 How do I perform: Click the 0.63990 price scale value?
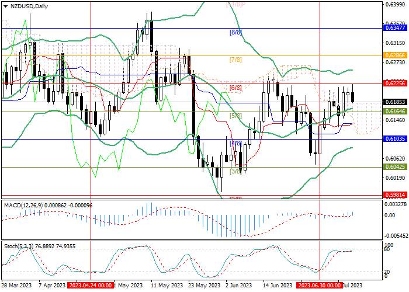(x=396, y=5)
